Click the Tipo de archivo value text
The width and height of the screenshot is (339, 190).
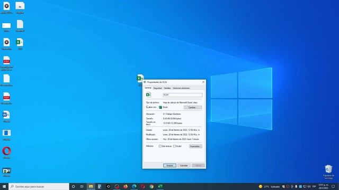tap(180, 102)
